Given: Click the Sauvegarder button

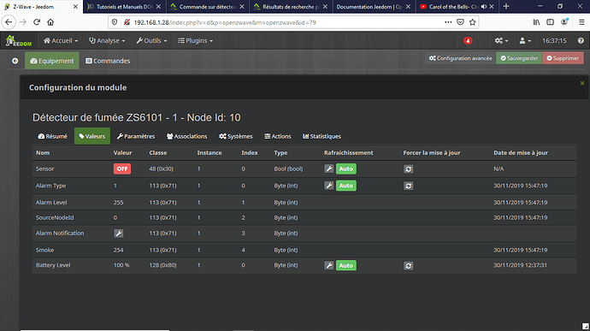Looking at the screenshot, I should [x=519, y=58].
